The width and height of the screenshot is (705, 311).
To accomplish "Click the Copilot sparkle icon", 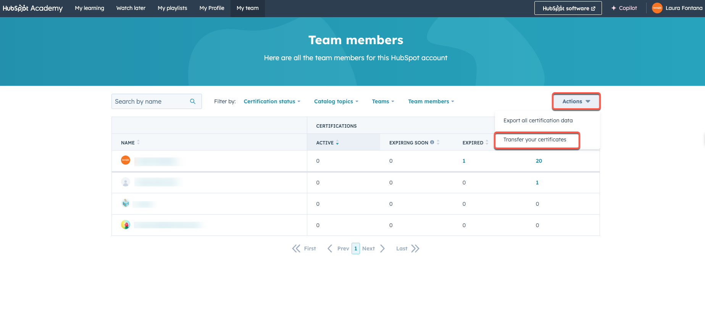I will coord(614,8).
